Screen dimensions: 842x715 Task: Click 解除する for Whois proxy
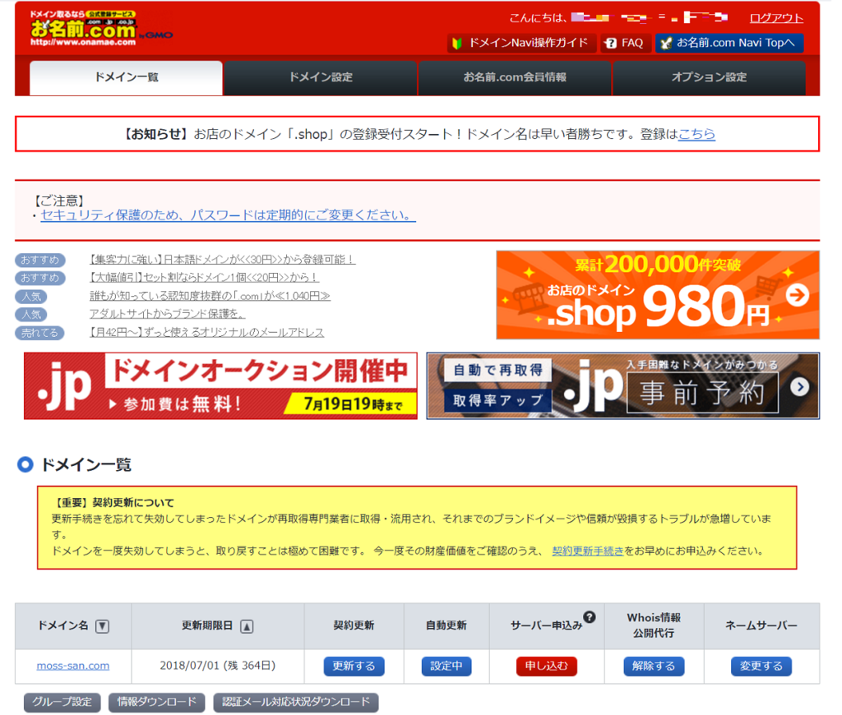tap(654, 667)
